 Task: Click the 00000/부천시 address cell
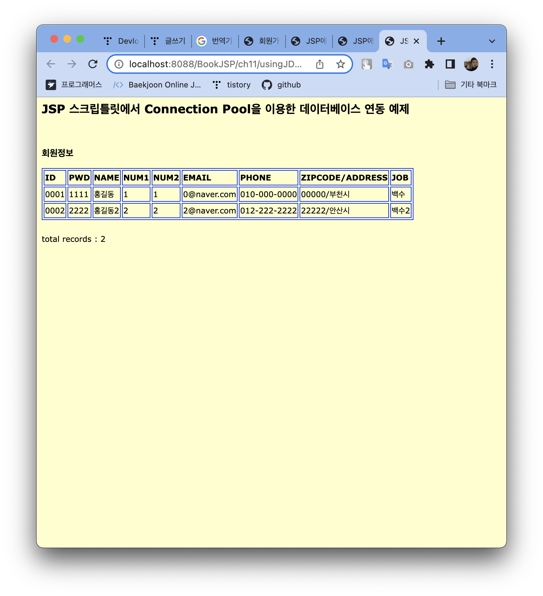point(344,194)
